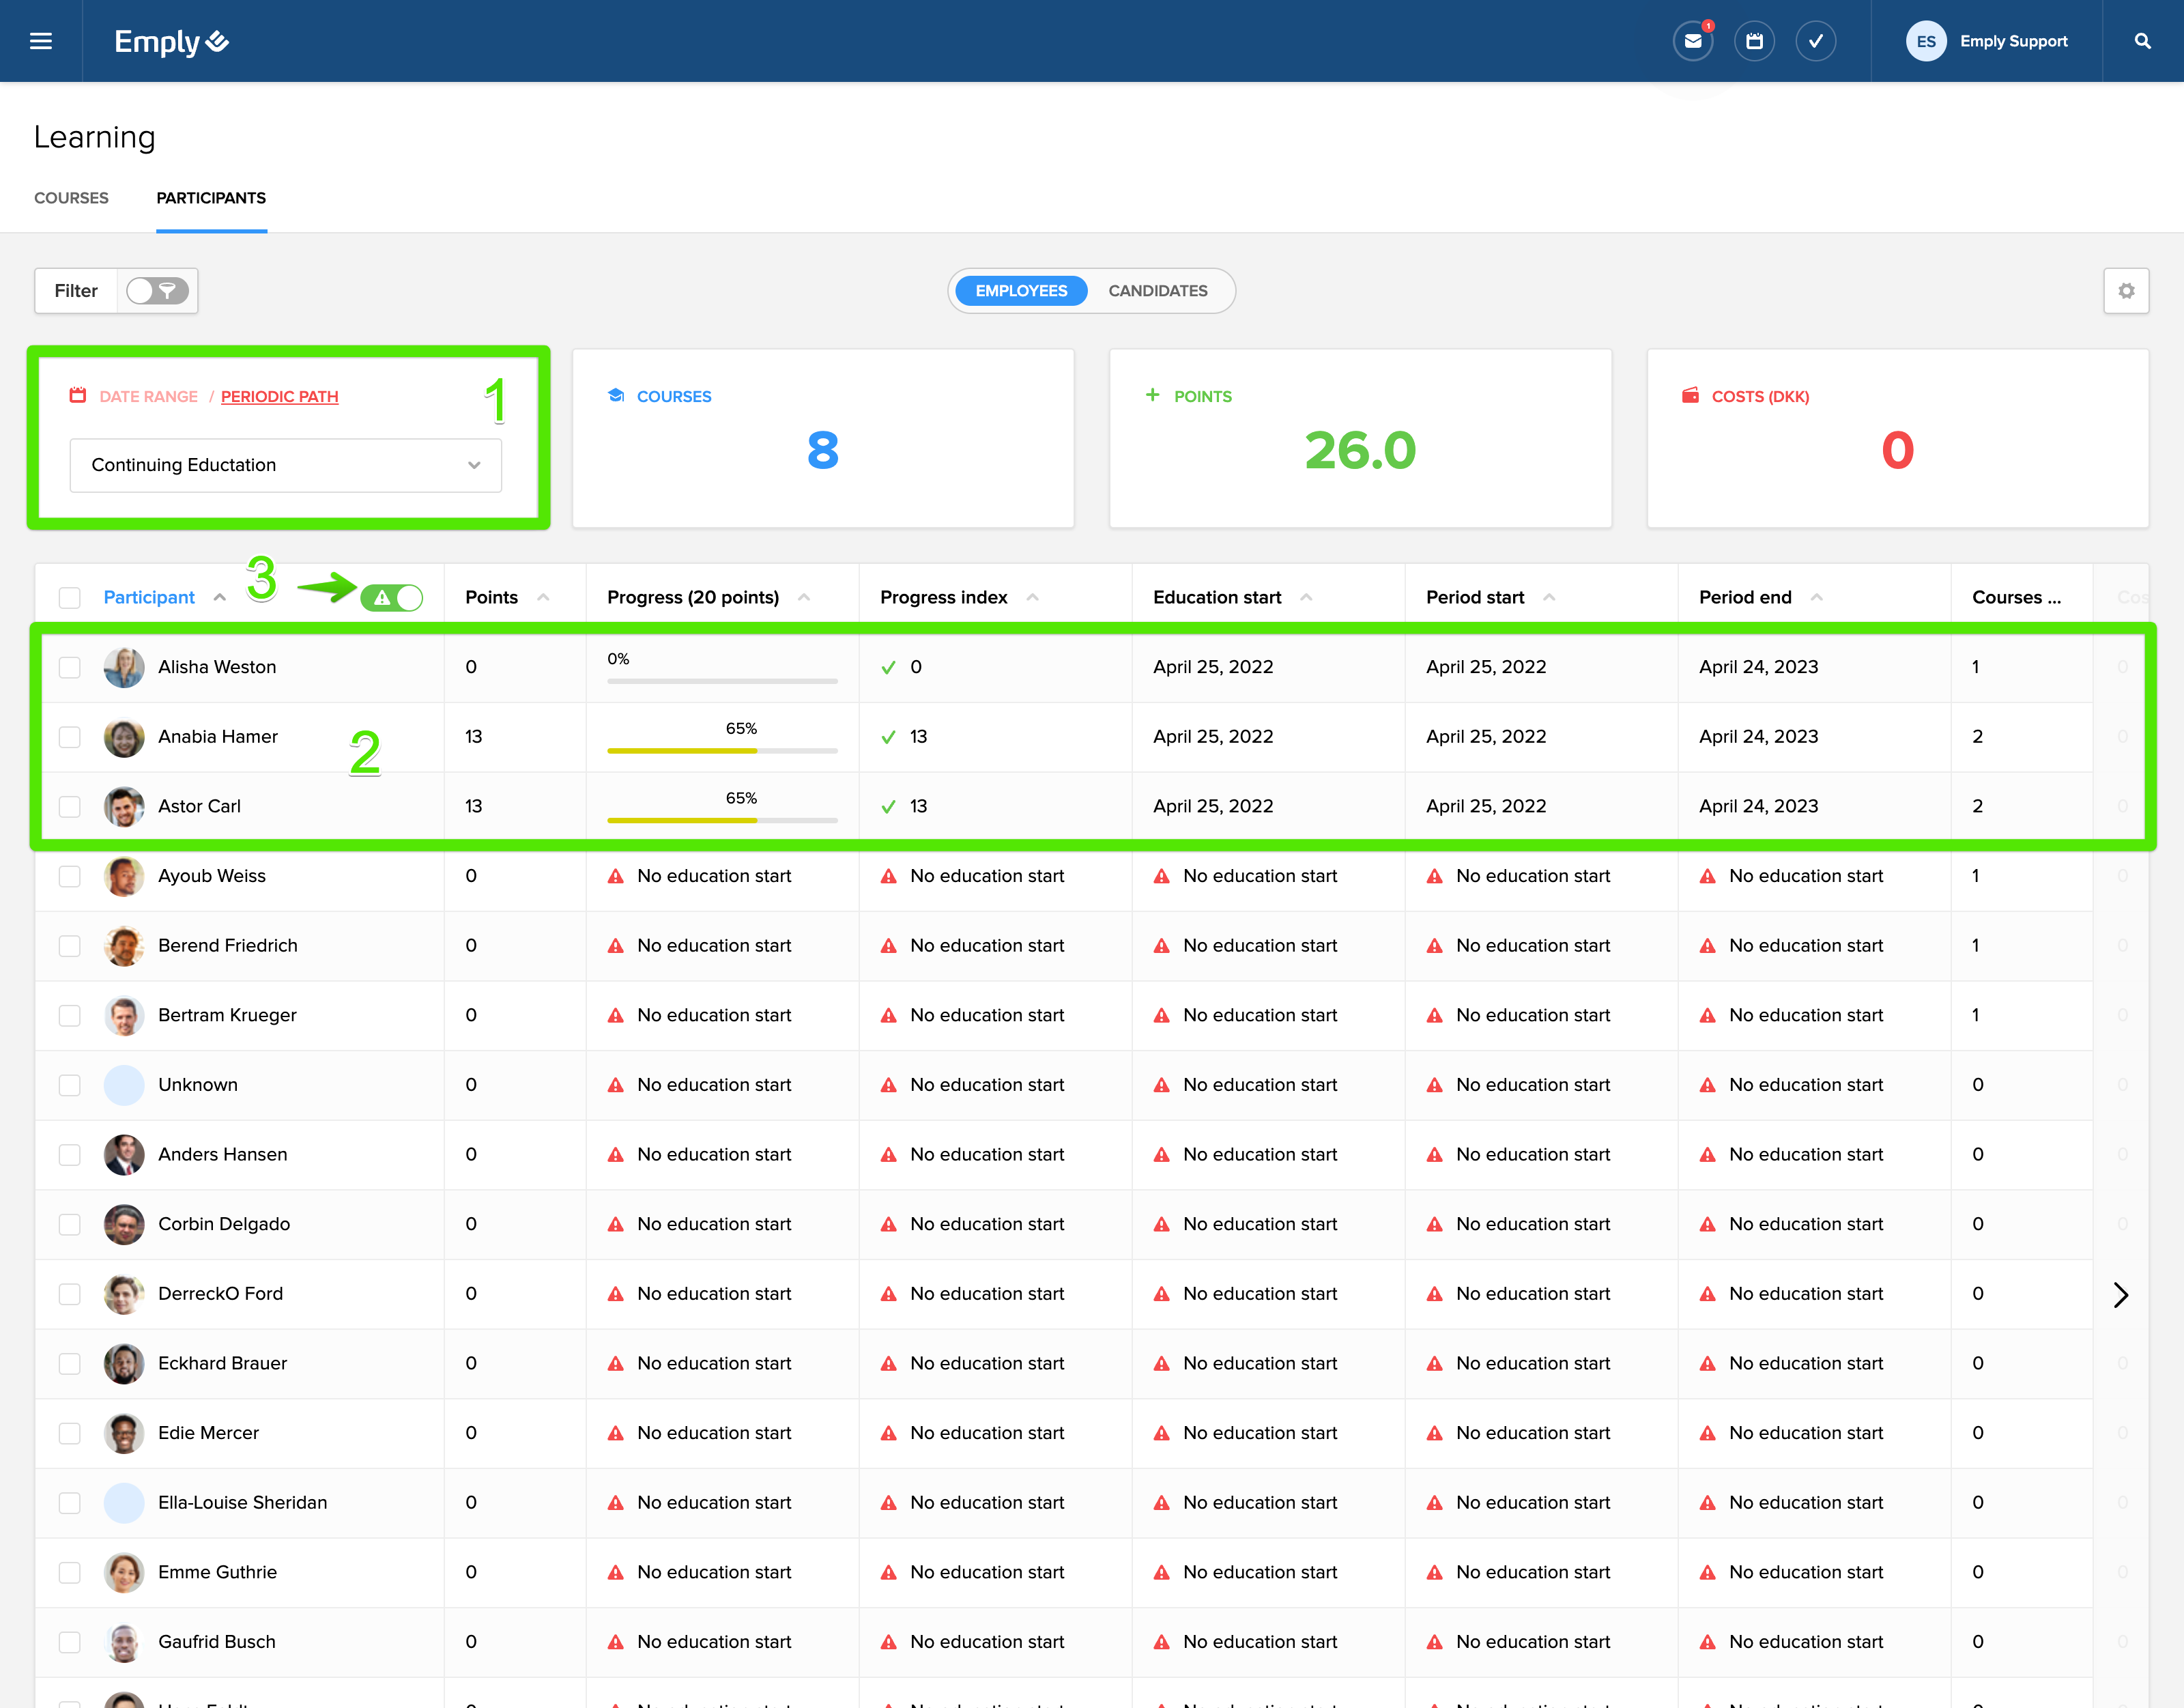The width and height of the screenshot is (2184, 1708).
Task: Tick the select-all participants checkbox
Action: pos(69,598)
